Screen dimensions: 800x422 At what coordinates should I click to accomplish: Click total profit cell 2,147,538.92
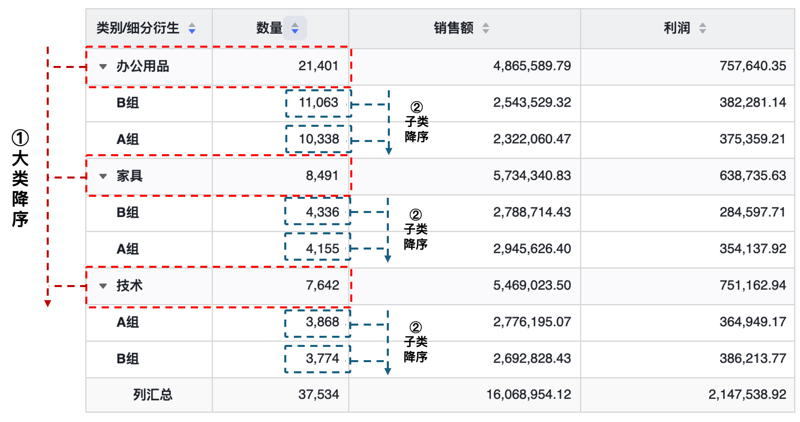click(747, 395)
